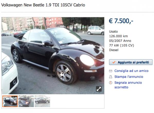
Task: Toggle the Aggiunto ai preferiti button
Action: (x=131, y=62)
